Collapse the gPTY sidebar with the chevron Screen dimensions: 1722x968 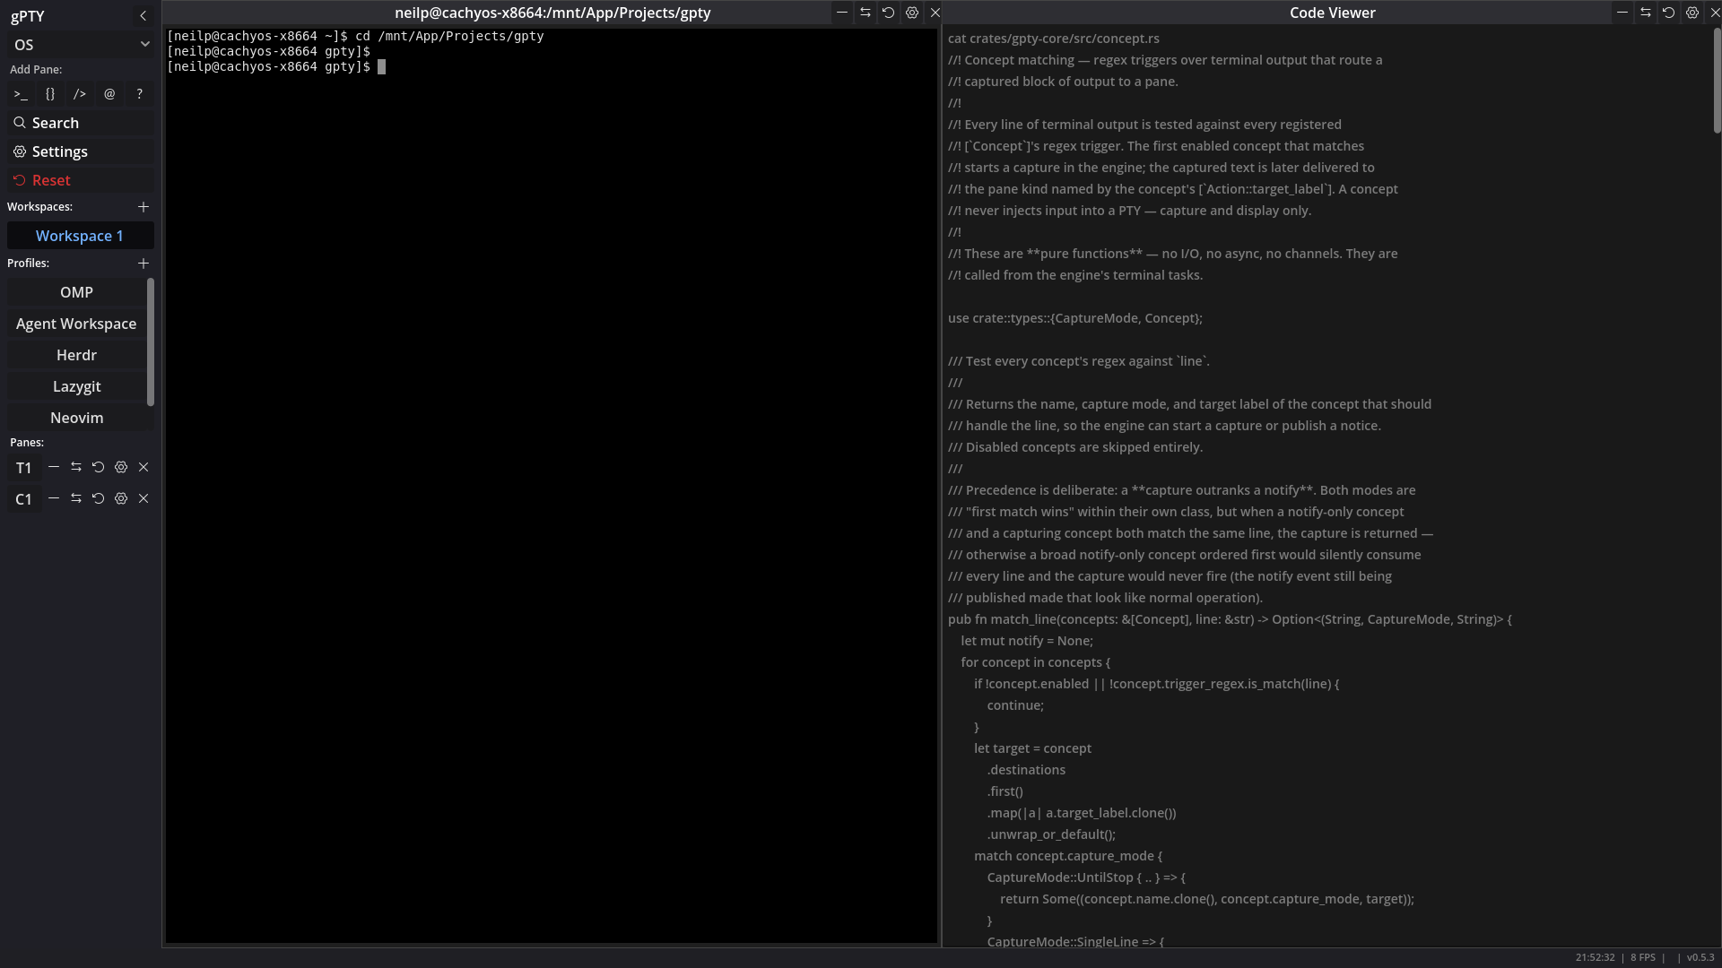coord(143,16)
